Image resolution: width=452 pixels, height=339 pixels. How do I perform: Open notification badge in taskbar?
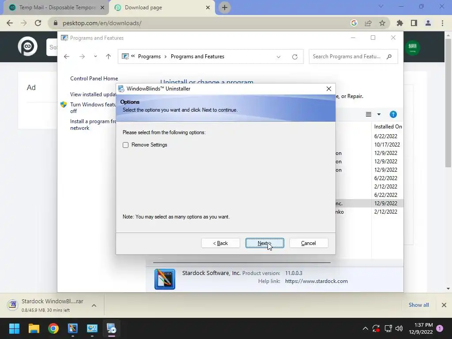click(440, 328)
